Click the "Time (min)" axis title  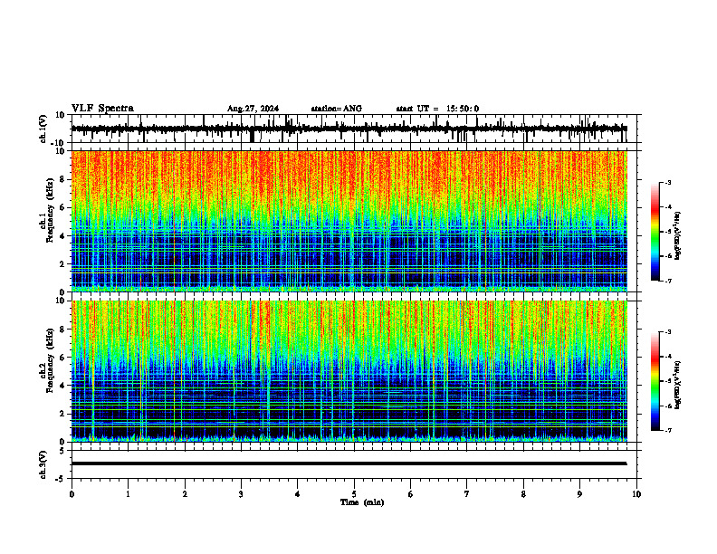tap(362, 502)
